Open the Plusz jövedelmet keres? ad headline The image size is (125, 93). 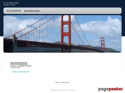19,63
